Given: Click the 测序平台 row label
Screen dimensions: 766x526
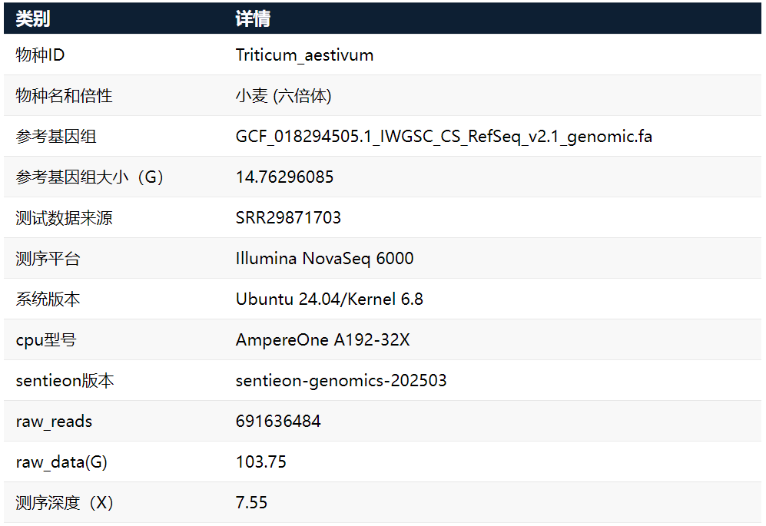Looking at the screenshot, I should click(x=48, y=259).
